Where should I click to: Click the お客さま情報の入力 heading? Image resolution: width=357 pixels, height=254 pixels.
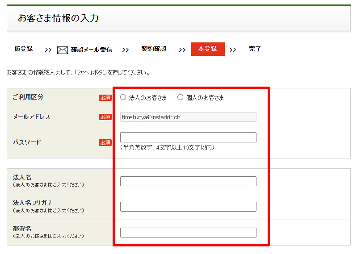(x=58, y=18)
